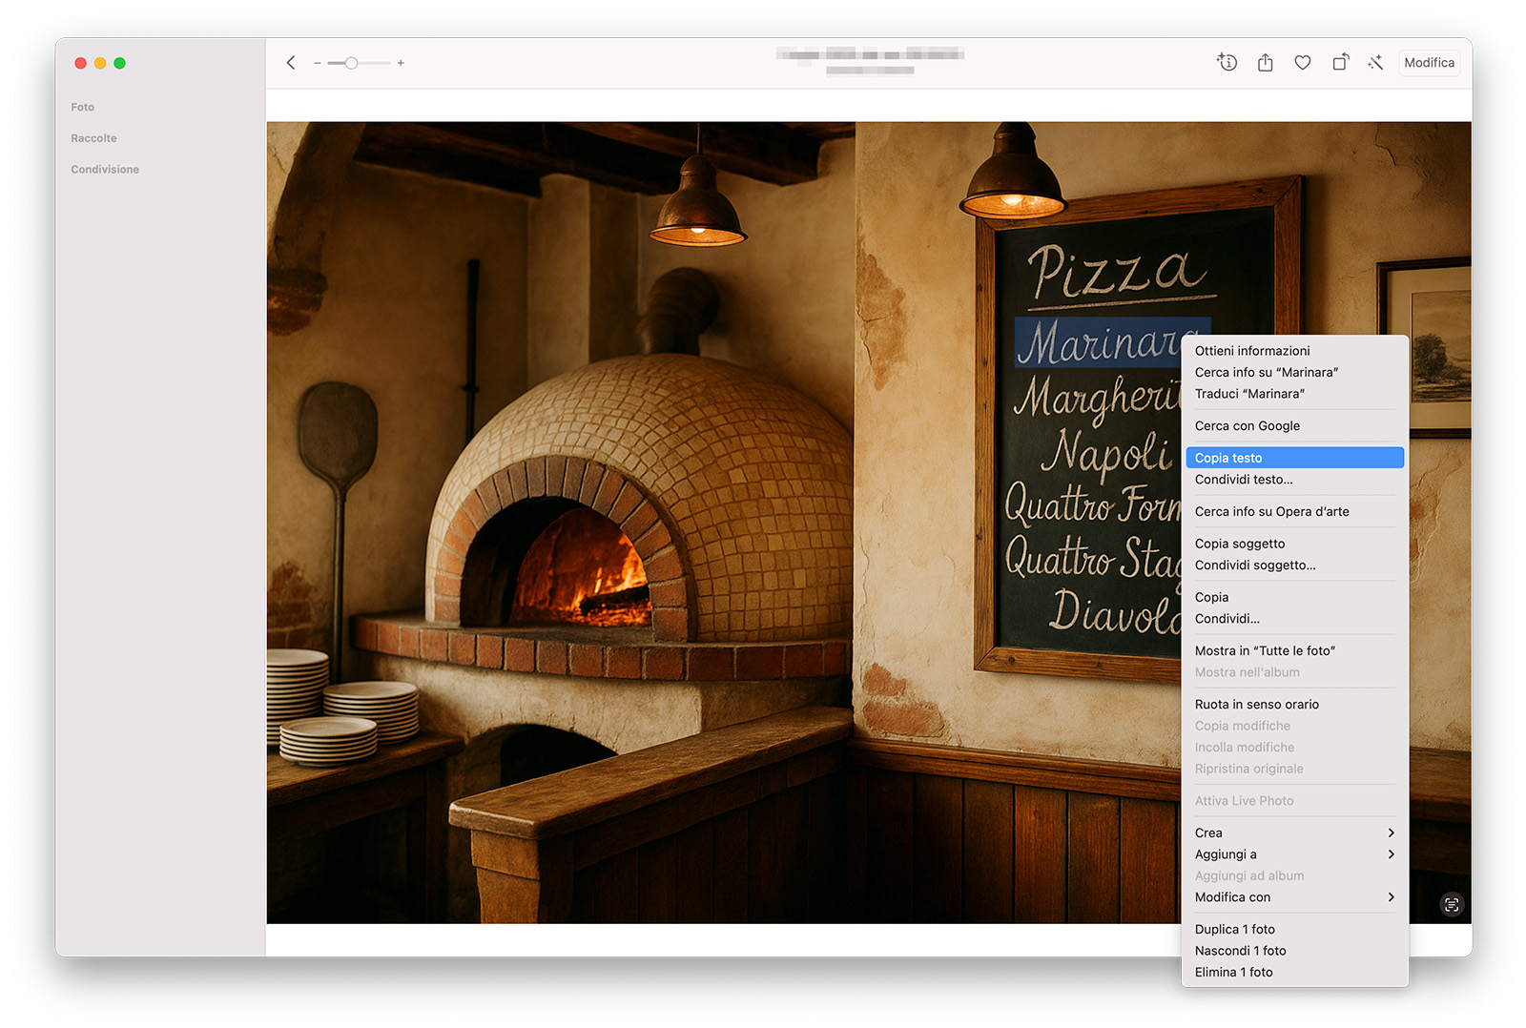Choose Copia testo from the context menu
Image resolution: width=1526 pixels, height=1028 pixels.
point(1293,458)
